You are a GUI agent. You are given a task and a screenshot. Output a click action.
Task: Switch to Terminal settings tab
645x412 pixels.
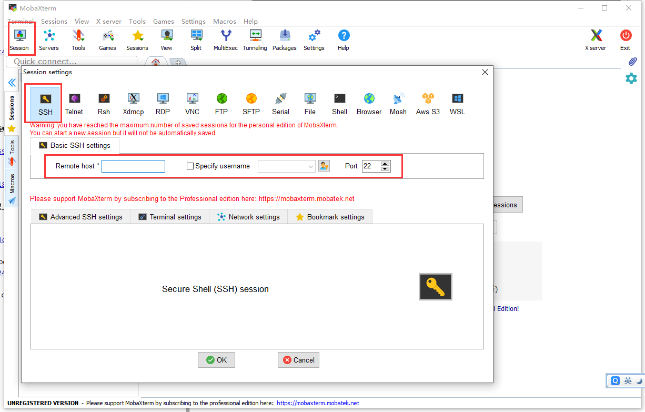[170, 217]
